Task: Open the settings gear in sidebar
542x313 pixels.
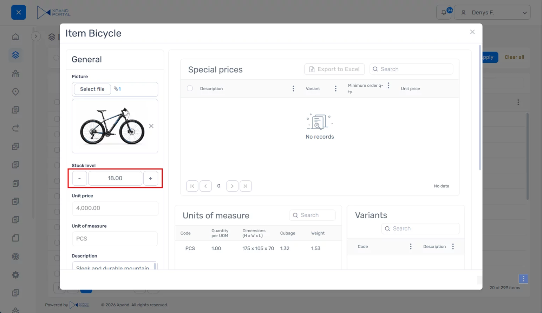Action: coord(15,275)
